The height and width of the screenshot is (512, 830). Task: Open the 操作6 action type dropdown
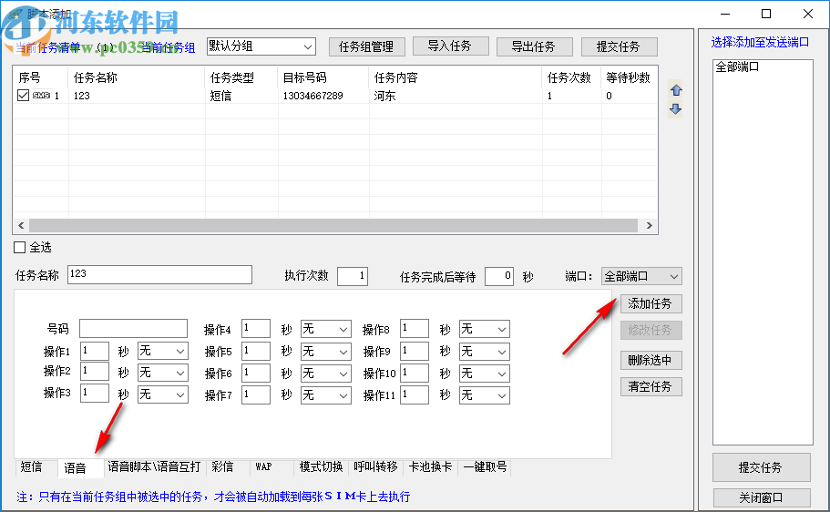point(325,374)
